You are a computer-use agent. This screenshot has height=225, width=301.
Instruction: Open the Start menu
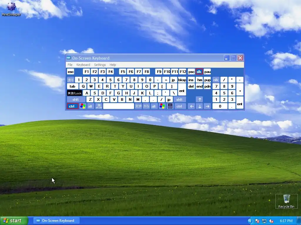click(x=14, y=221)
